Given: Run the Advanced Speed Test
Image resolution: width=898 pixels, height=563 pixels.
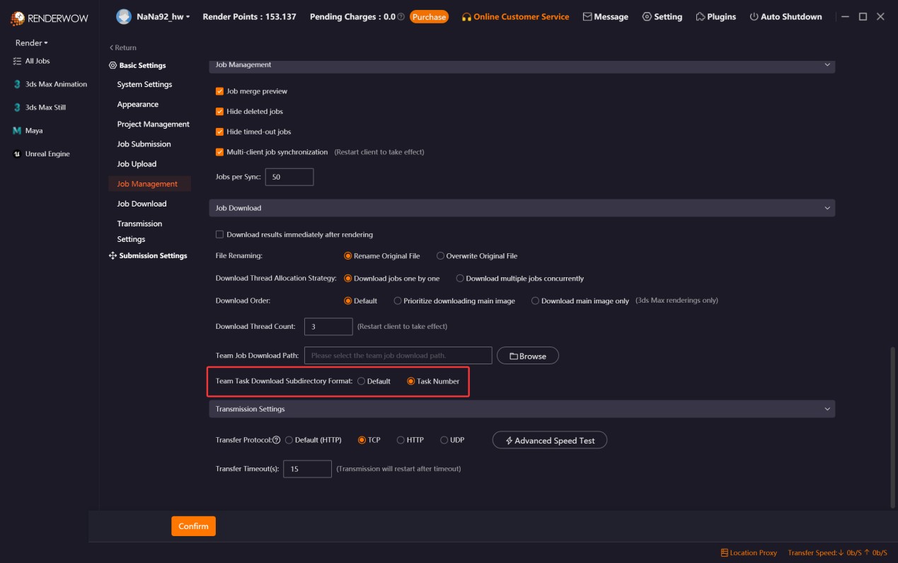Looking at the screenshot, I should pyautogui.click(x=550, y=441).
